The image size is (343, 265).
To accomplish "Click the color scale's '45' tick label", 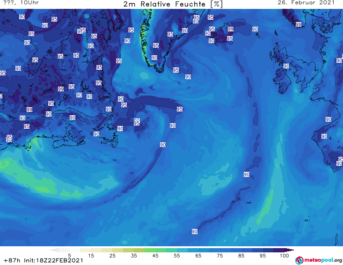I will click(155, 256).
